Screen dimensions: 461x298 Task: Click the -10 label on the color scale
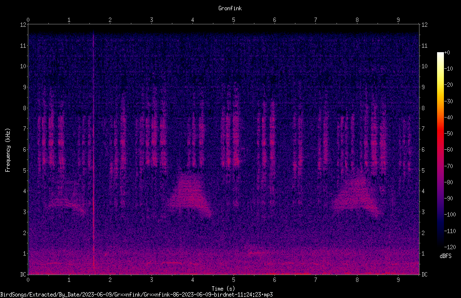(x=448, y=69)
